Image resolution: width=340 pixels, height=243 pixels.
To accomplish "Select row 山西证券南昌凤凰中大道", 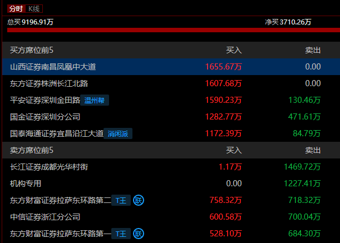I will coord(171,67).
